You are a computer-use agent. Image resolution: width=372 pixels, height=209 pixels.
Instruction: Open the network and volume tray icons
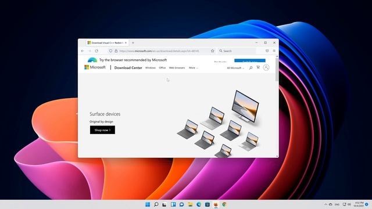pyautogui.click(x=346, y=204)
